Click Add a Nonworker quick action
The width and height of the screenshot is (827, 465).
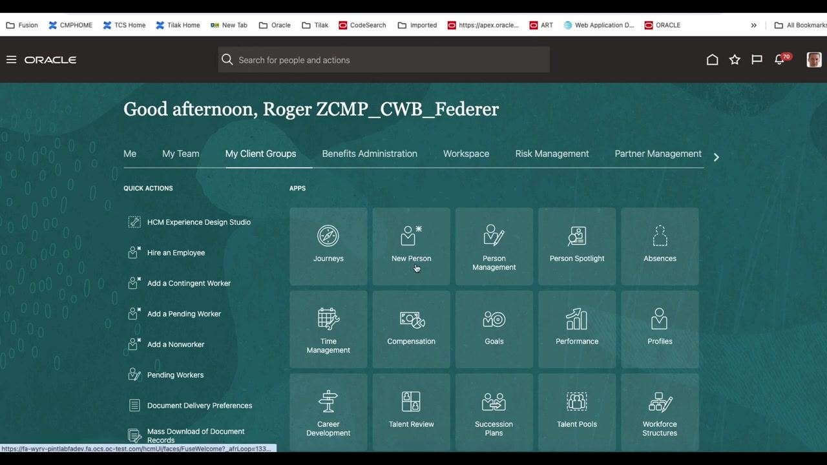(166, 344)
